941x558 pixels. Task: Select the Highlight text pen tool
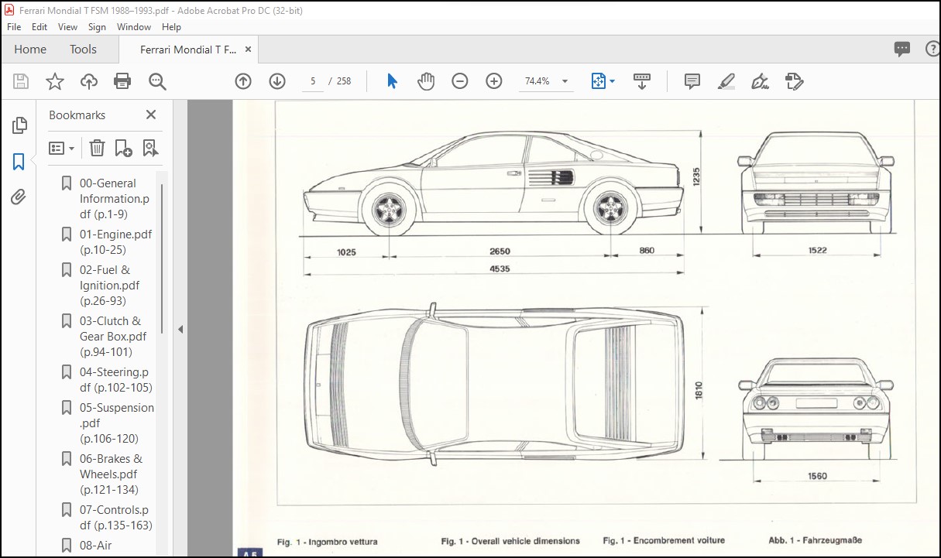pyautogui.click(x=726, y=81)
